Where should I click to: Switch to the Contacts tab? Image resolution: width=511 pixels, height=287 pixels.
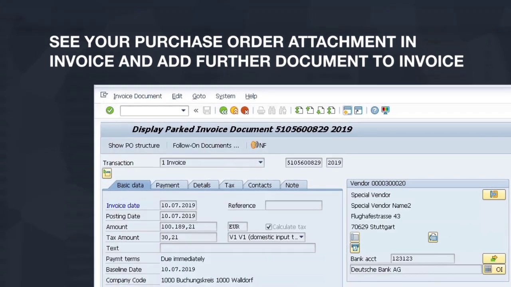tap(260, 185)
